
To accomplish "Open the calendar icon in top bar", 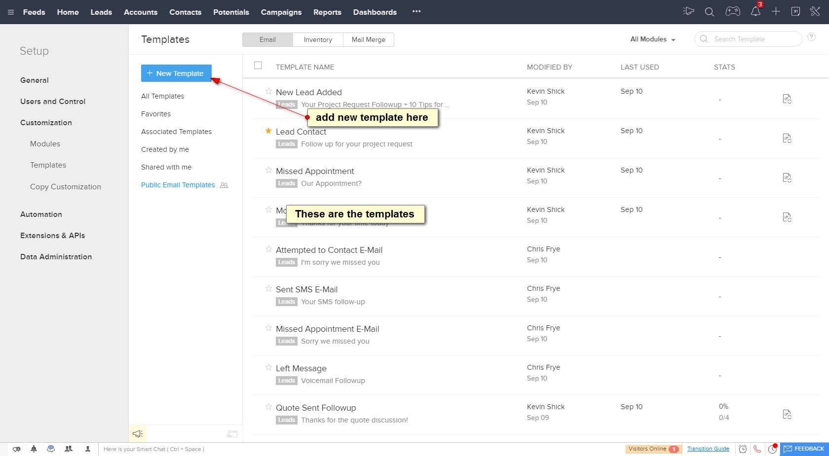I will (x=795, y=12).
